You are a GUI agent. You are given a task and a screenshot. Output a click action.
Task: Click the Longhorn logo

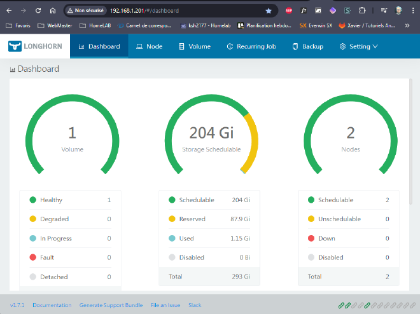tap(35, 46)
